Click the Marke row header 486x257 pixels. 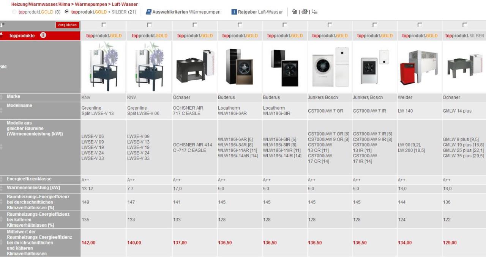coord(13,97)
